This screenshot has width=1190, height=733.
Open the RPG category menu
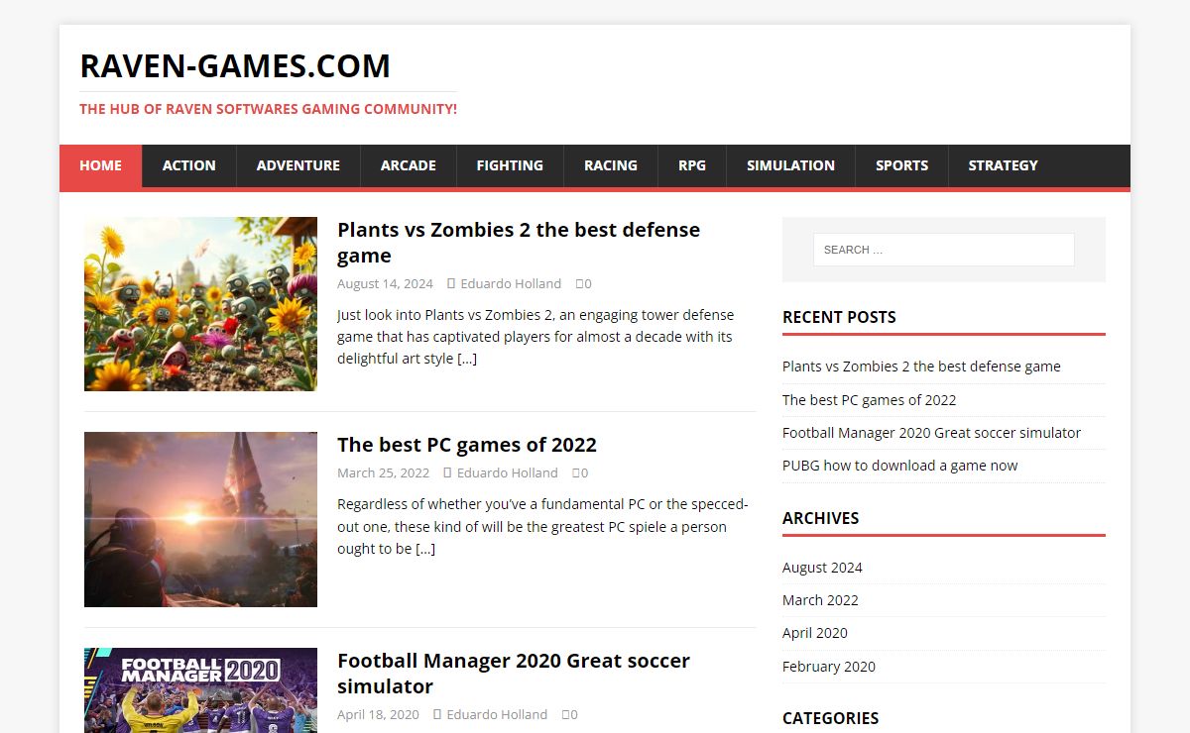pos(692,165)
